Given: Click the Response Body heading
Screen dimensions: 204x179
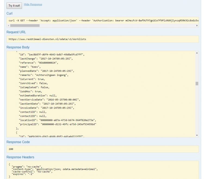Looking at the screenshot, I should (18, 47).
